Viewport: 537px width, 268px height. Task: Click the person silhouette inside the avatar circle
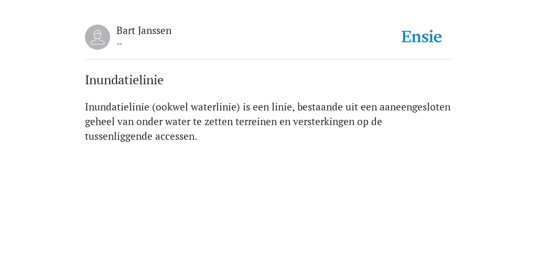click(98, 37)
